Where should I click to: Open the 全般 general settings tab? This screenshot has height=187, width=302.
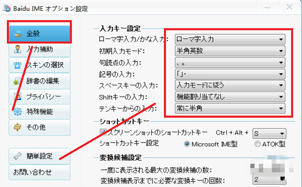coord(40,34)
